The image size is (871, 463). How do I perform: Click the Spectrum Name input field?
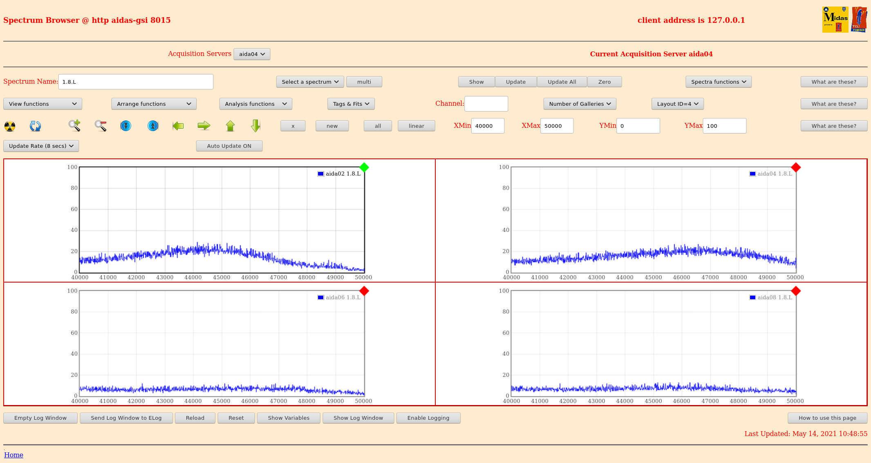[x=136, y=82]
